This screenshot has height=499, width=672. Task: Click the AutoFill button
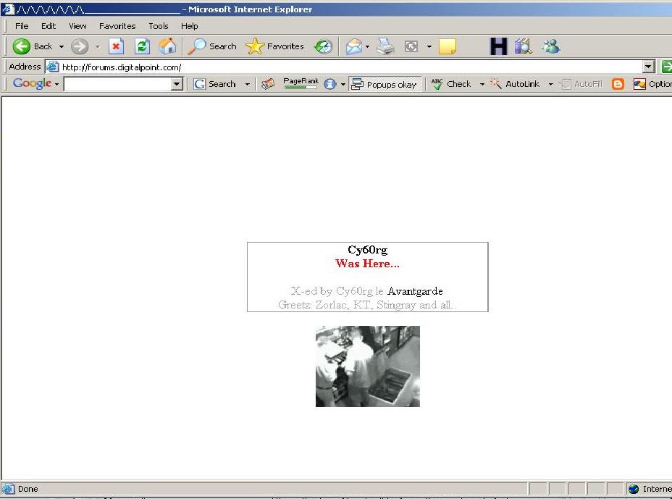581,84
